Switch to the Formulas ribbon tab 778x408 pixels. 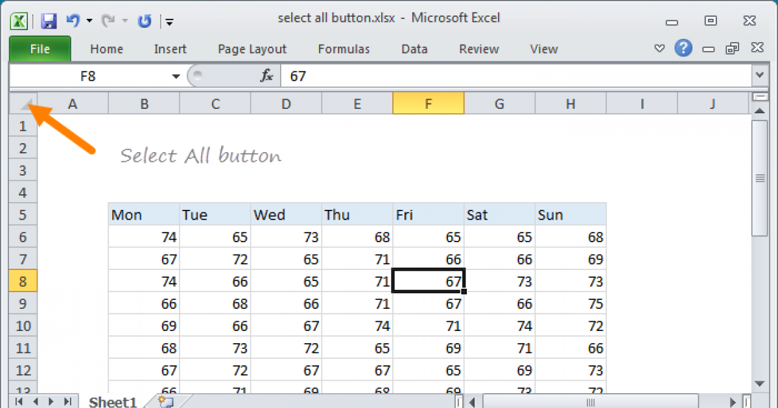tap(344, 49)
